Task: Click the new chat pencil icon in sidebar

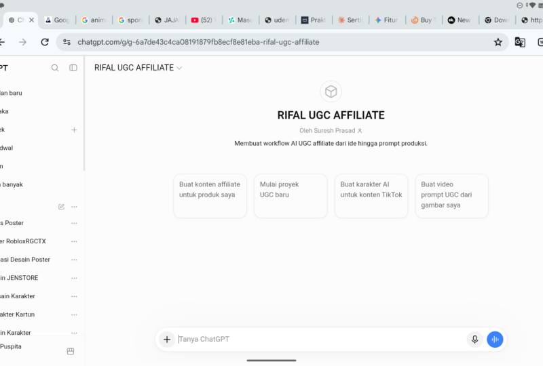Action: [61, 207]
